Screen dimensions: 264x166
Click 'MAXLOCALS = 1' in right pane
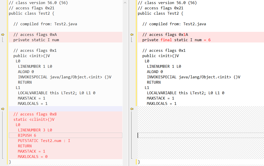[x=162, y=103]
